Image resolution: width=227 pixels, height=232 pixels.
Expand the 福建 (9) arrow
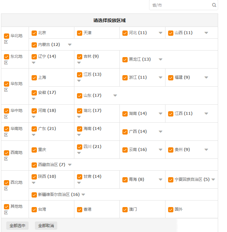pyautogui.click(x=206, y=78)
